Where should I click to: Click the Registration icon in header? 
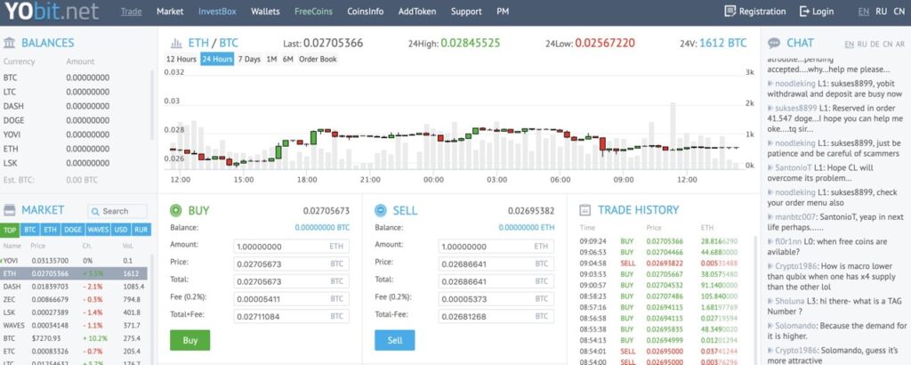pos(730,11)
